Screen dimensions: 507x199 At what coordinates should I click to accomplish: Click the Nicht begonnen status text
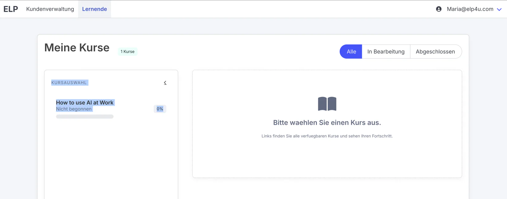(x=74, y=109)
